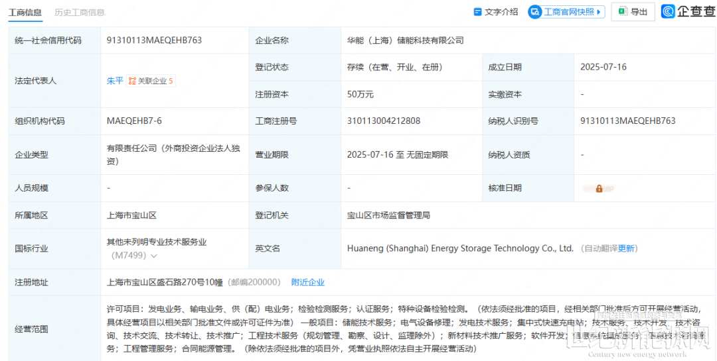The width and height of the screenshot is (717, 361).
Task: Select 宝山区市场监督管理局 text
Action: 388,215
